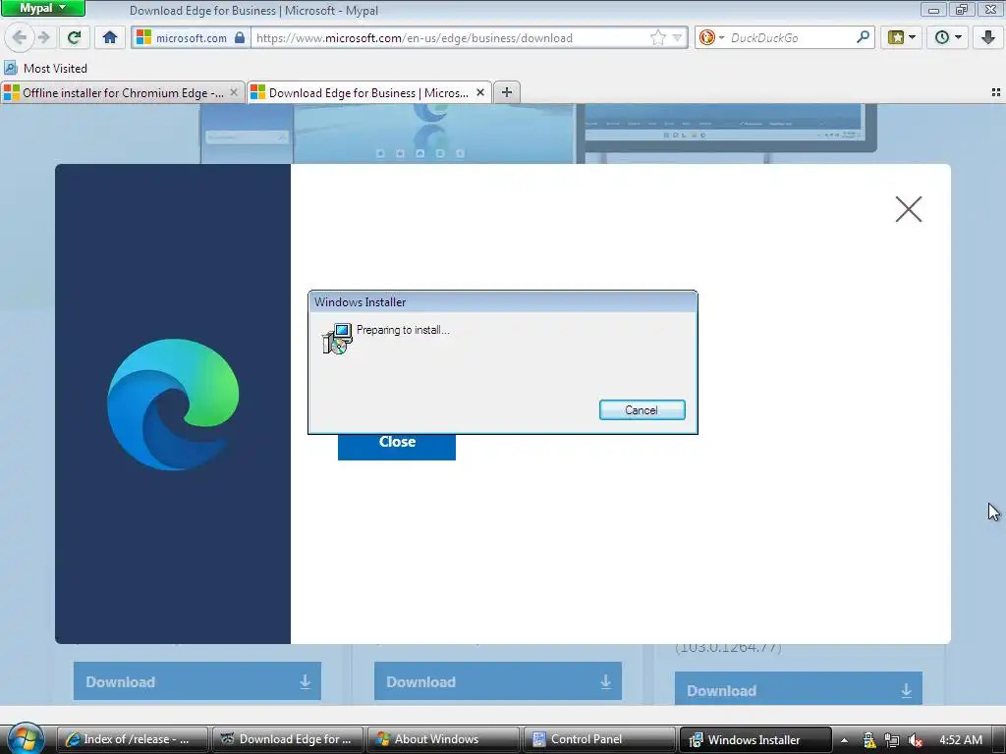Open the DuckDuckGo search engine selector

[711, 38]
